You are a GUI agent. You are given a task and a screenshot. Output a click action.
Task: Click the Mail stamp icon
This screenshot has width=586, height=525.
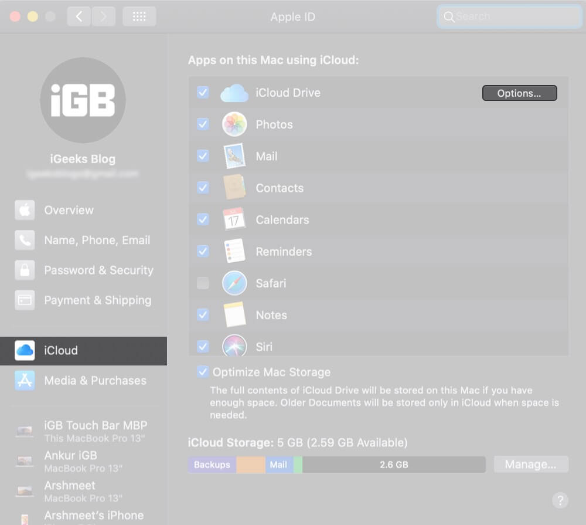pos(234,156)
